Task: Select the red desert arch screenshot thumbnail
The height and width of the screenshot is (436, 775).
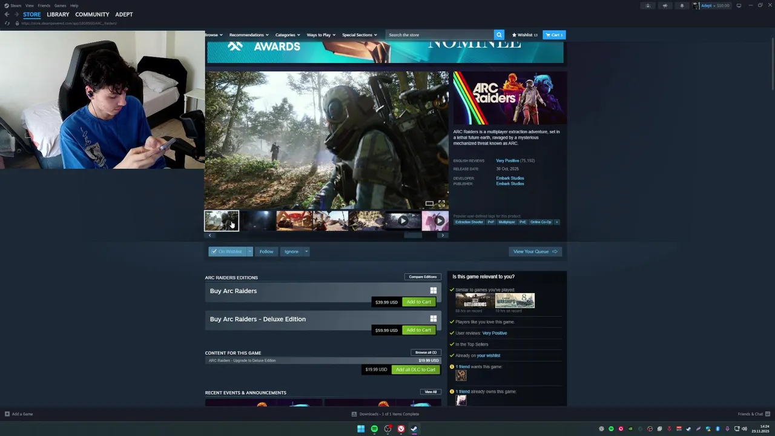Action: 294,221
